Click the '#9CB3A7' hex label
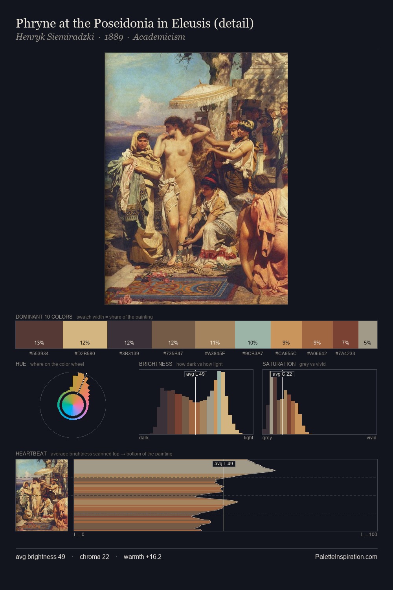 point(253,354)
